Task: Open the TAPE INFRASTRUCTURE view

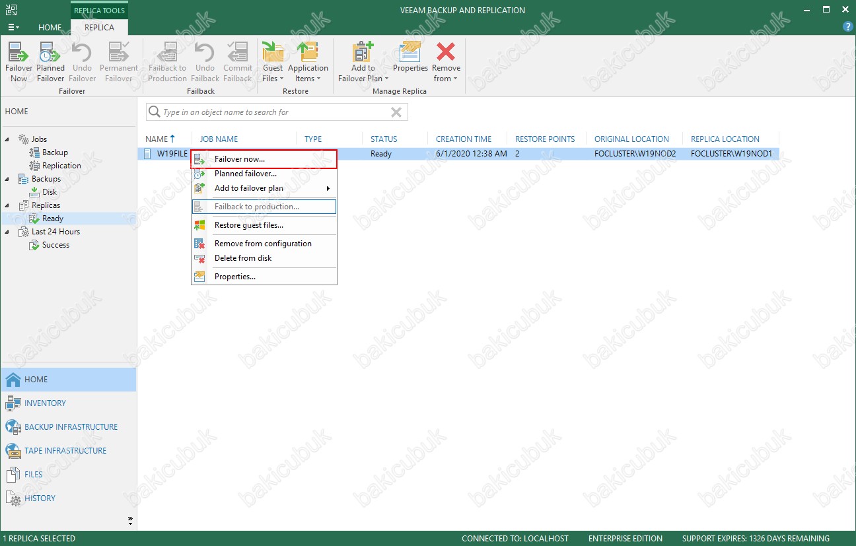Action: click(x=68, y=451)
